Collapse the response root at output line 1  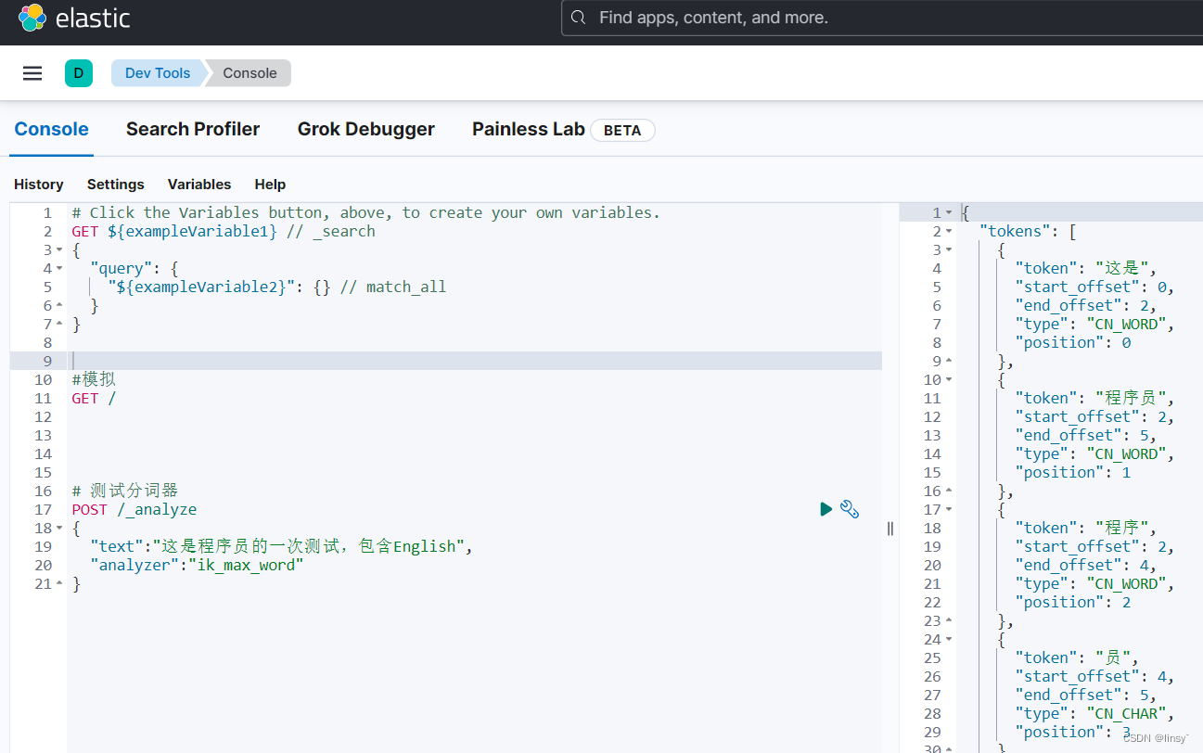(x=949, y=213)
